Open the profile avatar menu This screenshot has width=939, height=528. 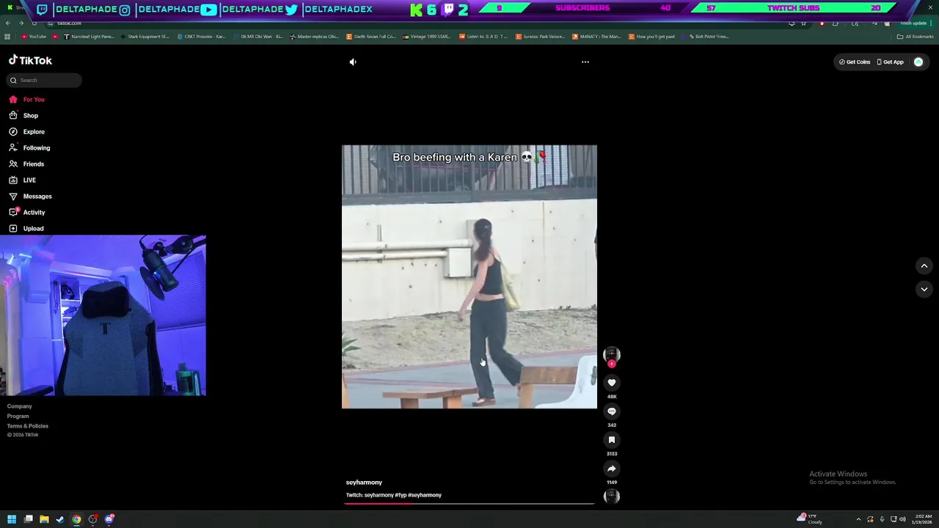click(918, 62)
